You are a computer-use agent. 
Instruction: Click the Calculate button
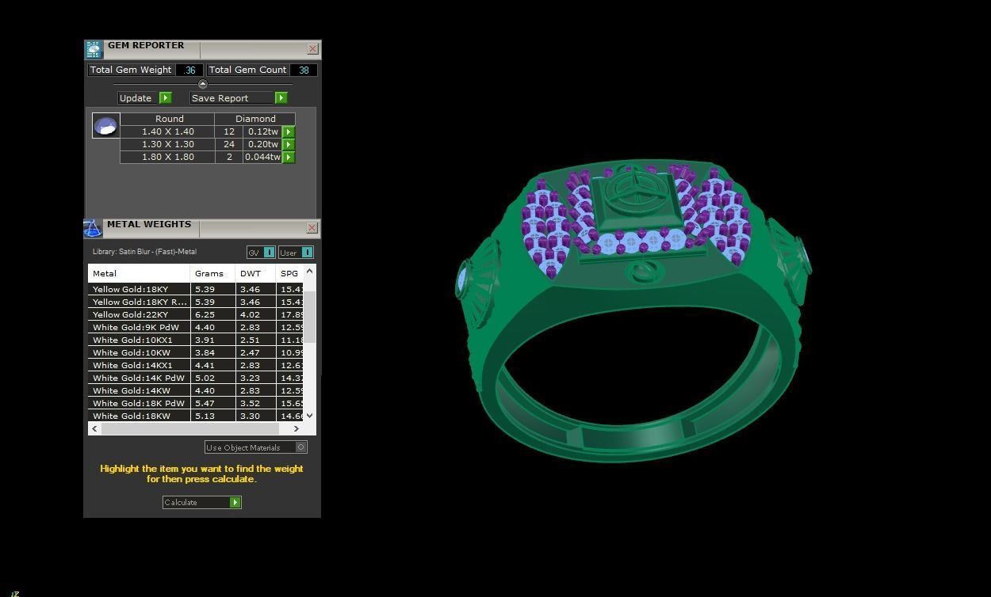tap(201, 503)
